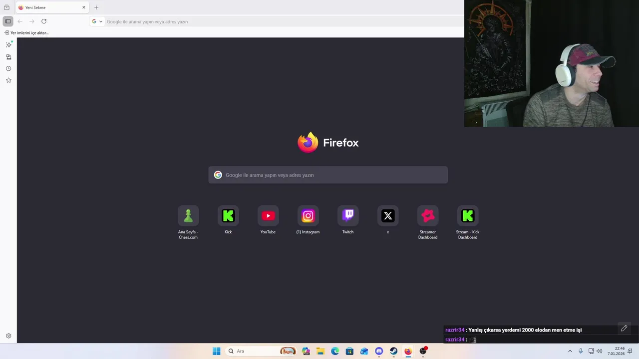Viewport: 639px width, 359px height.
Task: Open Discord from the taskbar
Action: click(x=379, y=351)
